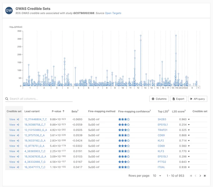
Task: Click P-value cell 4.92×10-292
Action: 58,130
